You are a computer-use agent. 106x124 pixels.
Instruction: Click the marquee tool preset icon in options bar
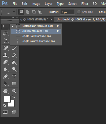9,12
